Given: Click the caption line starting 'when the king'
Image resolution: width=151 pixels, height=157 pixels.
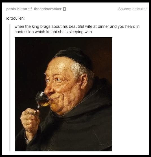Looking at the screenshot, I should pyautogui.click(x=77, y=26).
